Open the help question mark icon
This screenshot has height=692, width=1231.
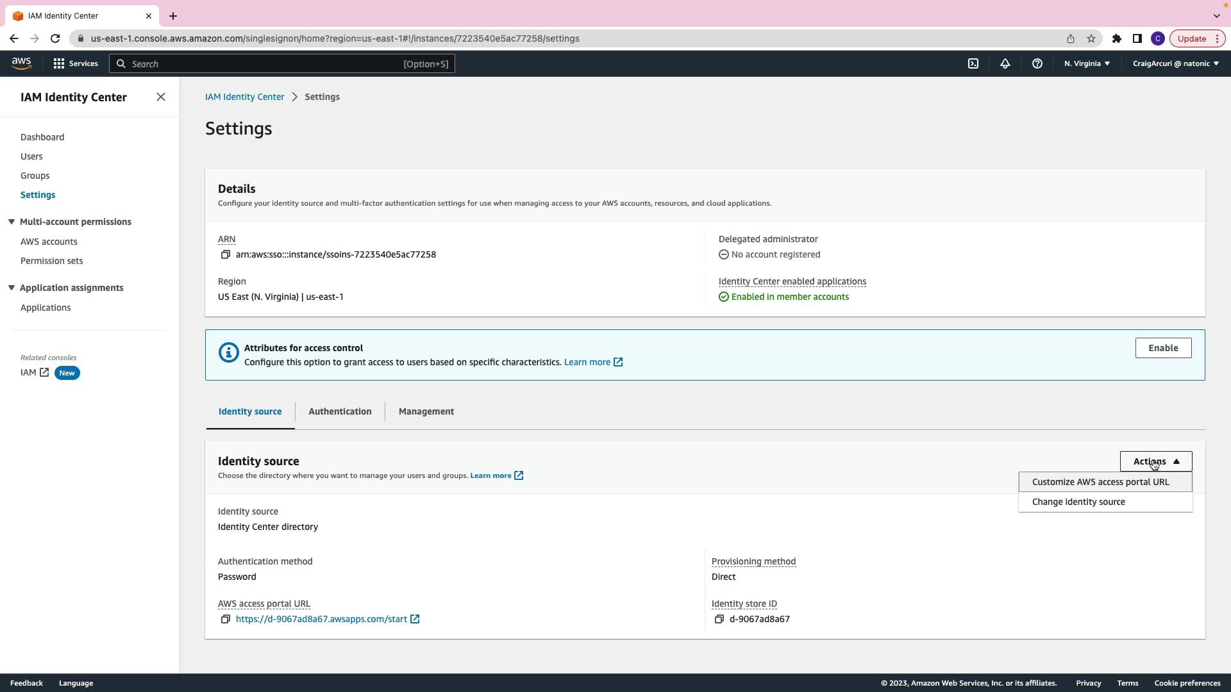click(1037, 63)
